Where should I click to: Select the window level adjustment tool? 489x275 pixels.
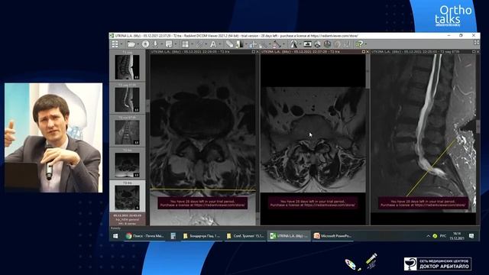pyautogui.click(x=230, y=44)
